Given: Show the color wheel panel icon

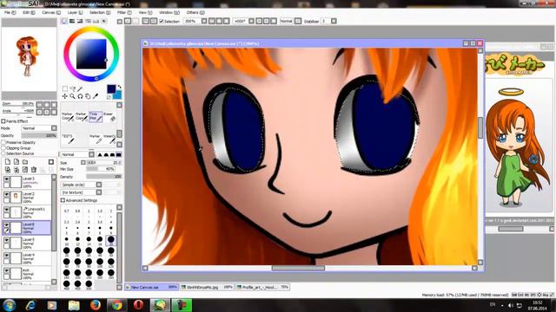Looking at the screenshot, I should tap(64, 21).
